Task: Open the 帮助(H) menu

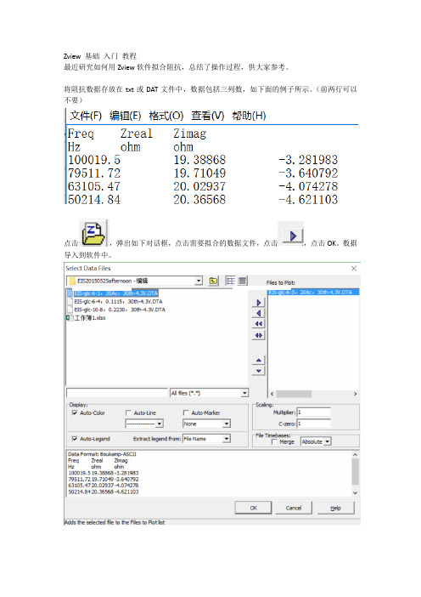Action: click(249, 116)
